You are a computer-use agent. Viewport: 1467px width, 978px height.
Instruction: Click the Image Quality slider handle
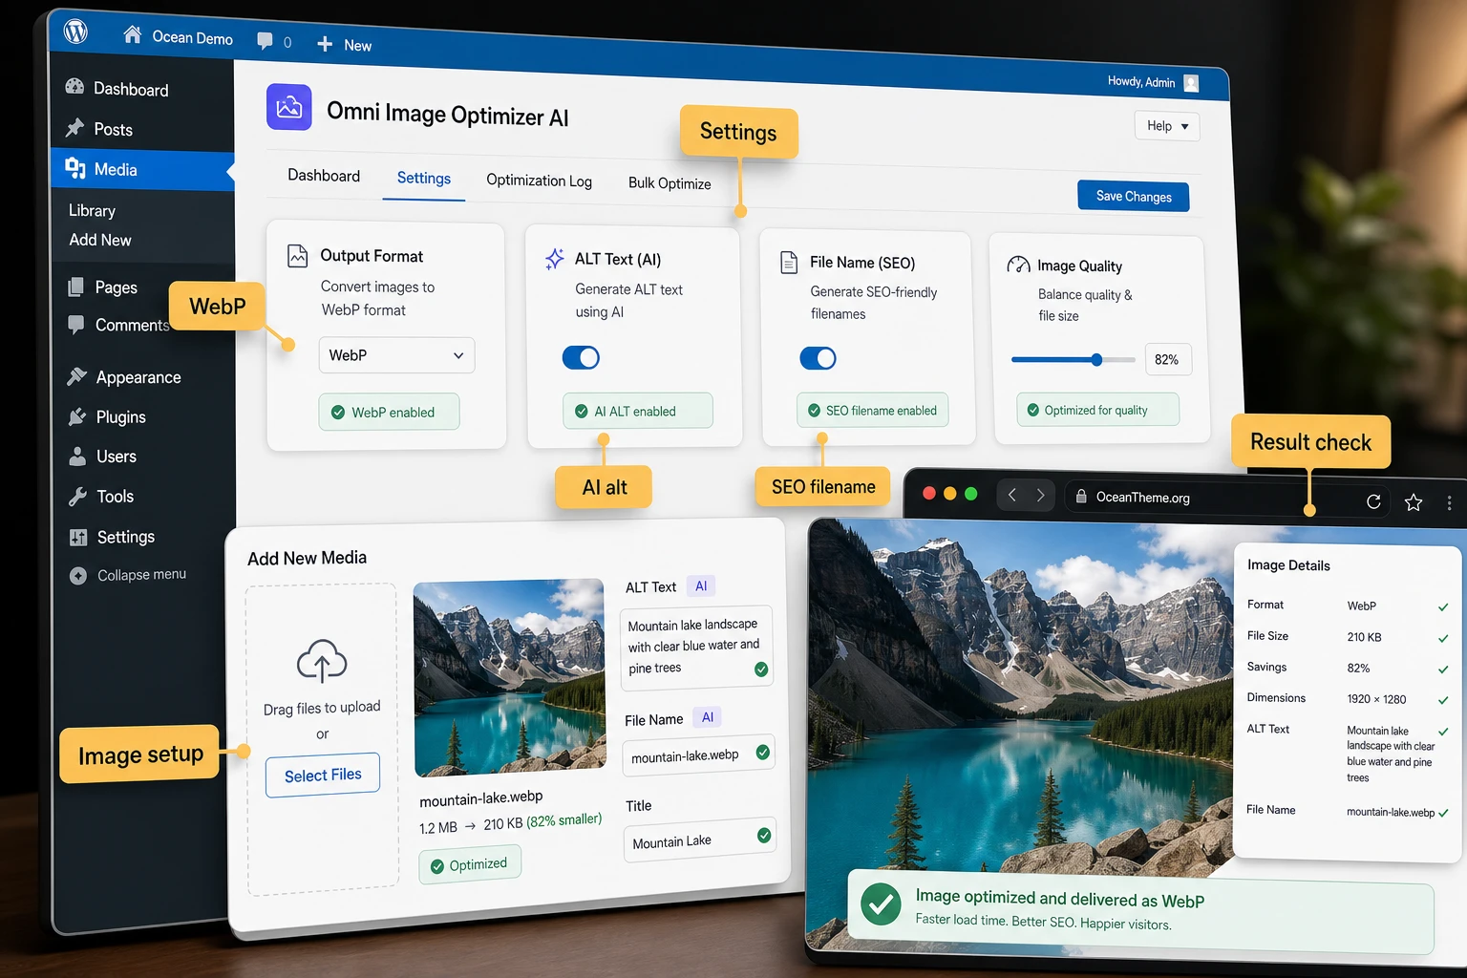pos(1096,360)
